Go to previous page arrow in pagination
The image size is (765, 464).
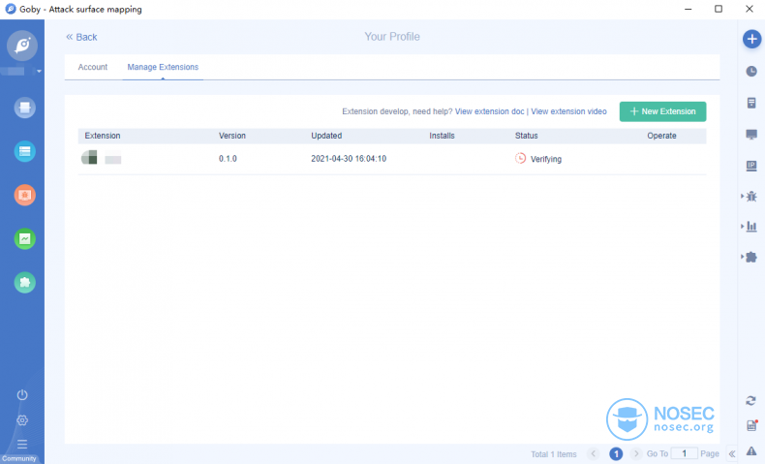(594, 453)
